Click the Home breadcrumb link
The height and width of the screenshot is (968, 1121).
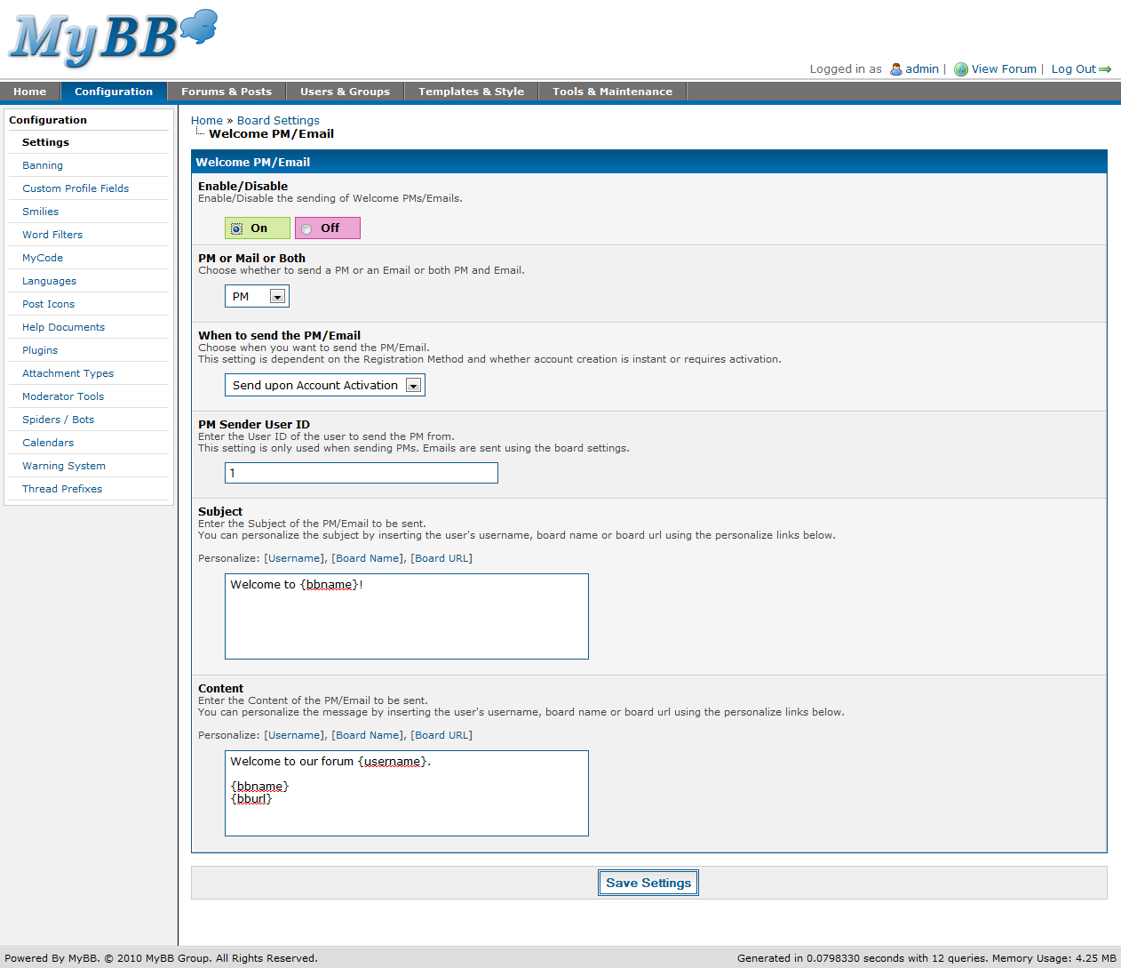tap(207, 121)
